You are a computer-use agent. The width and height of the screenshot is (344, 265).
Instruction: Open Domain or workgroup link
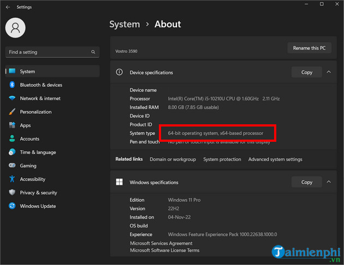point(173,159)
